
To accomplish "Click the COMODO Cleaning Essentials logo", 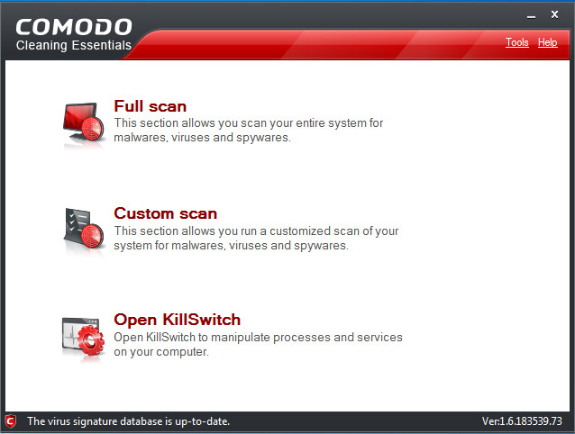I will (74, 35).
